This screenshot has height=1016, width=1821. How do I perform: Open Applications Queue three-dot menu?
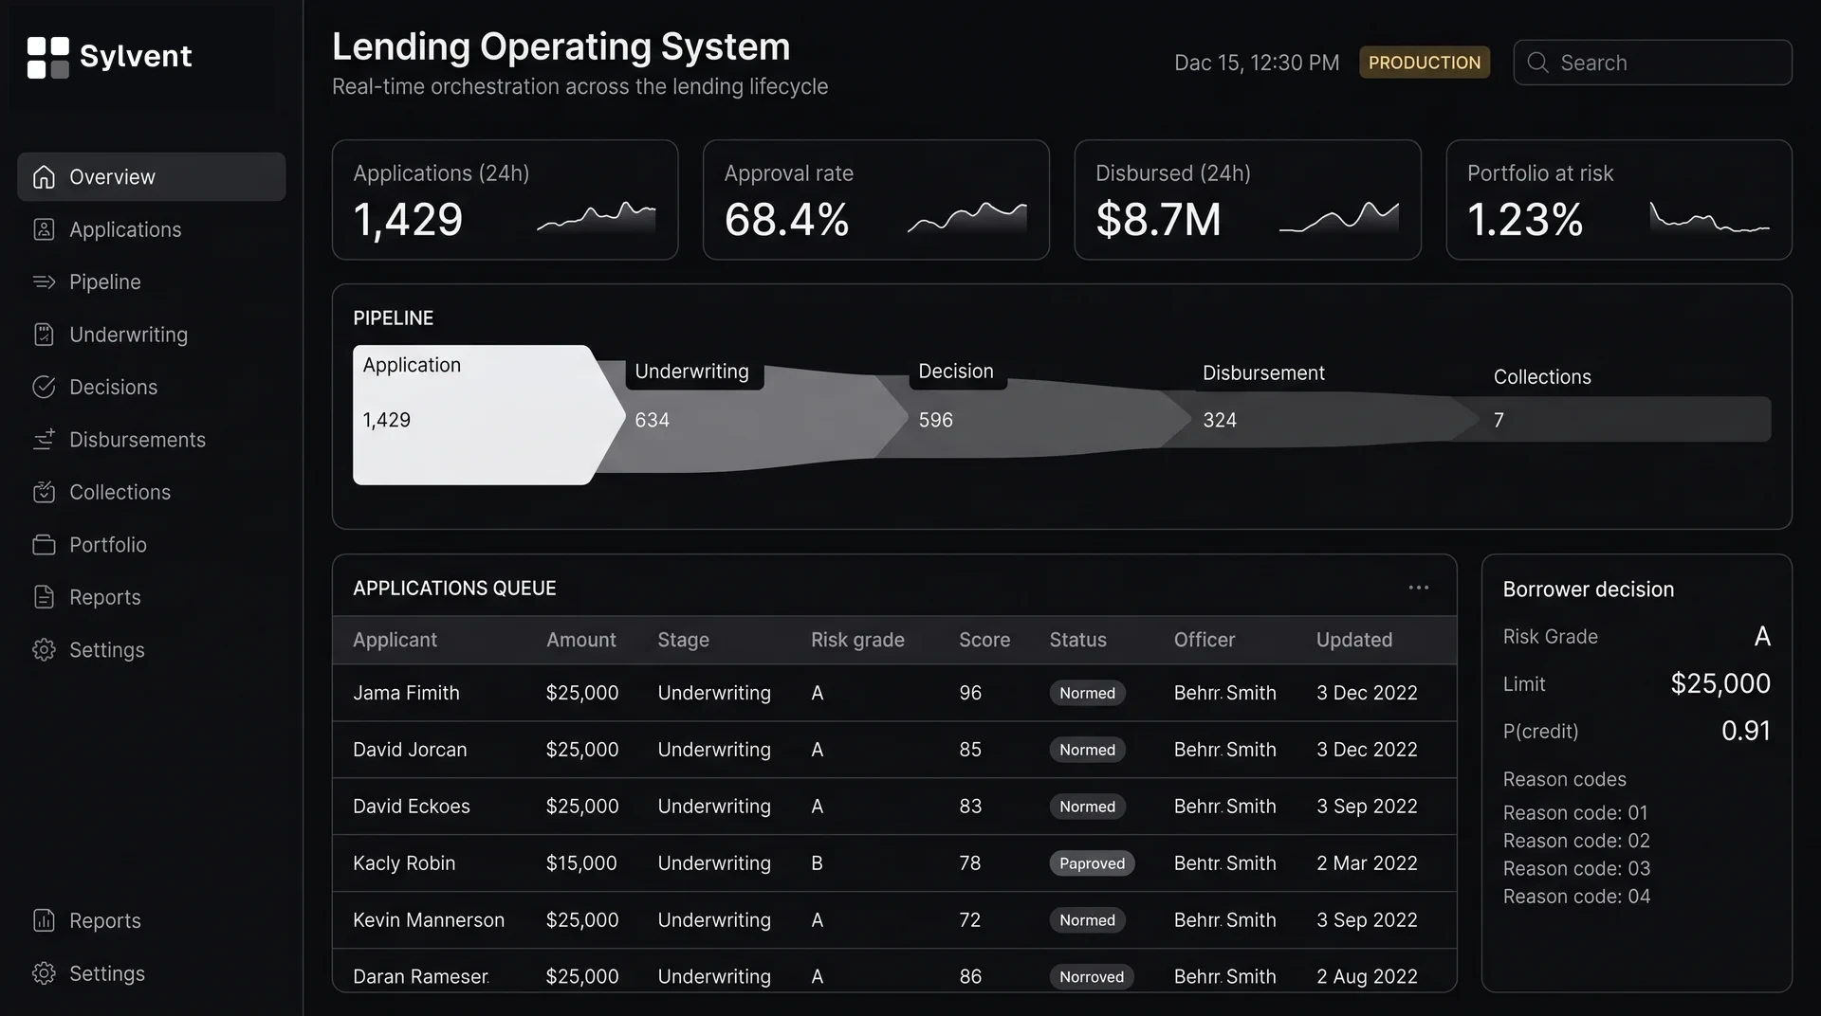[x=1418, y=588]
